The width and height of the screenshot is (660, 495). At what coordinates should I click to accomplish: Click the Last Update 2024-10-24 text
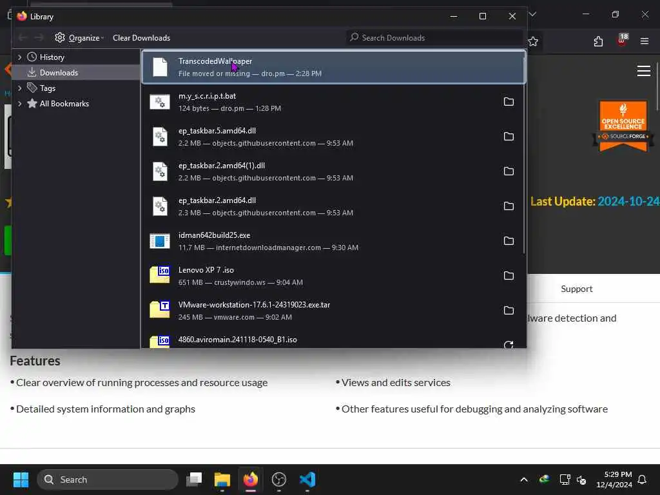point(595,202)
